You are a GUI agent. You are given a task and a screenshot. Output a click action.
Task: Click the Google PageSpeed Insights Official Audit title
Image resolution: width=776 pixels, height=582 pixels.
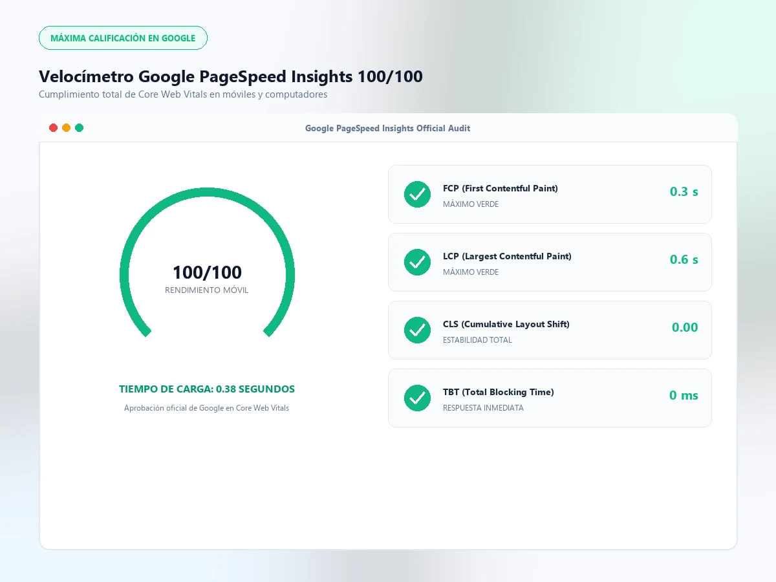(x=388, y=129)
